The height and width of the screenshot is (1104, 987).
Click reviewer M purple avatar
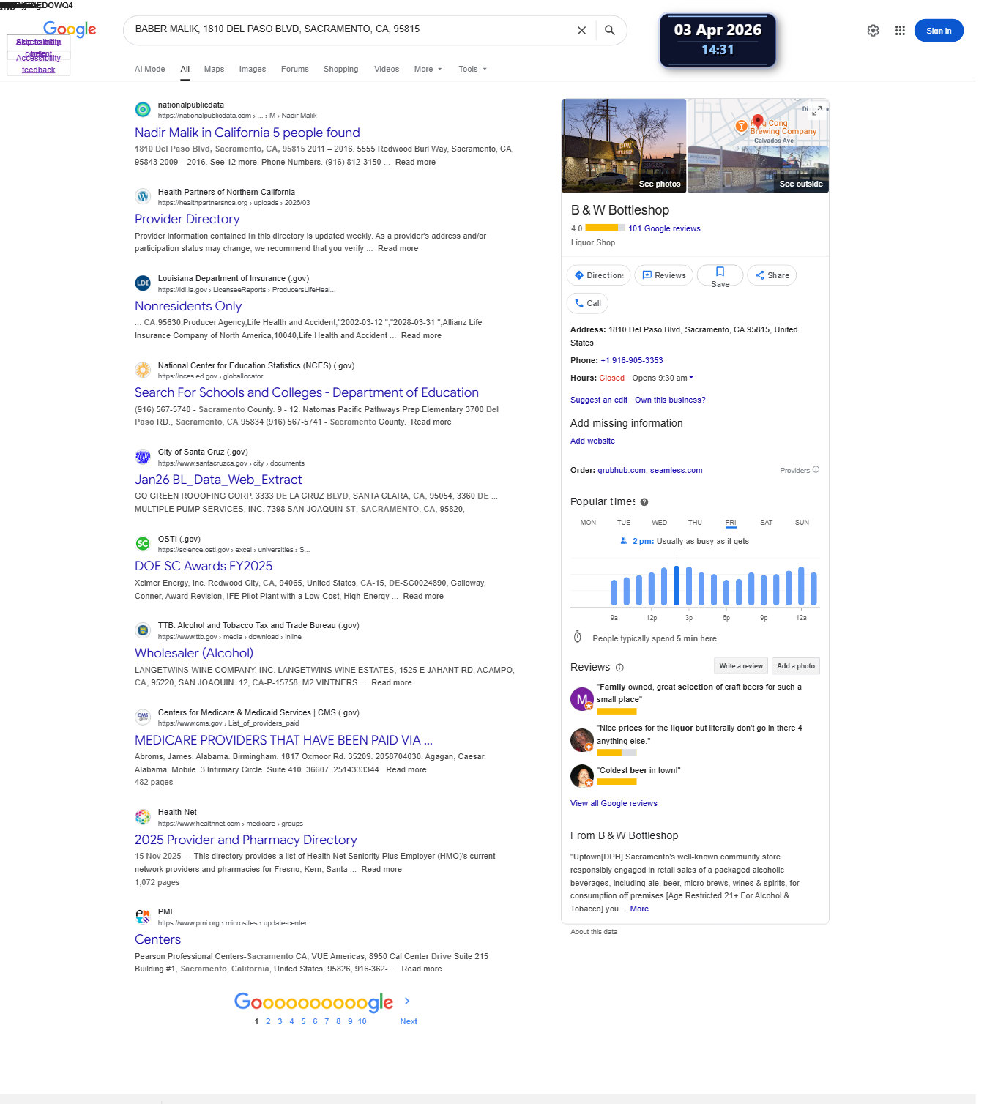pyautogui.click(x=581, y=699)
